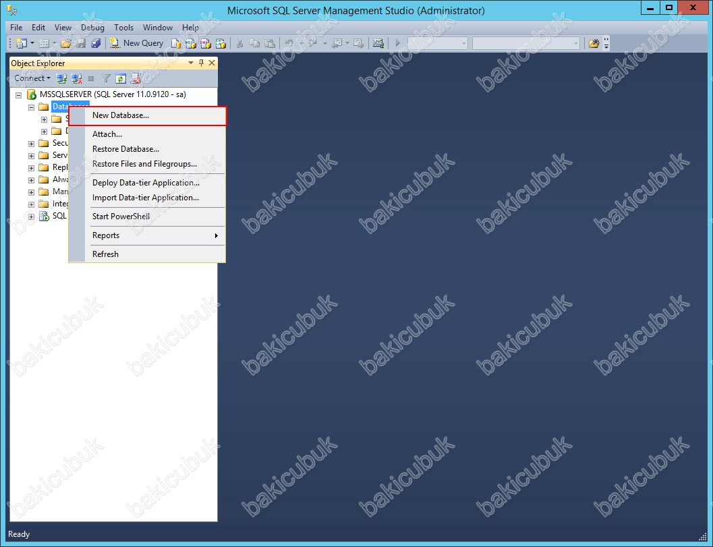Image resolution: width=713 pixels, height=547 pixels.
Task: Open the second empty toolbar combo box
Action: [x=526, y=43]
